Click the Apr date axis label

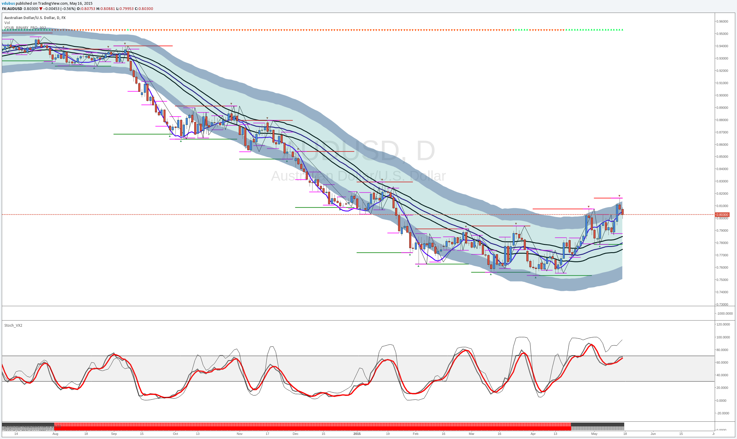click(x=533, y=434)
